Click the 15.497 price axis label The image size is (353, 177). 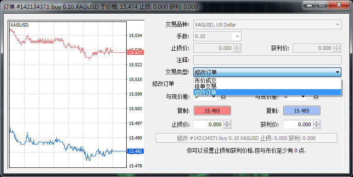point(135,123)
